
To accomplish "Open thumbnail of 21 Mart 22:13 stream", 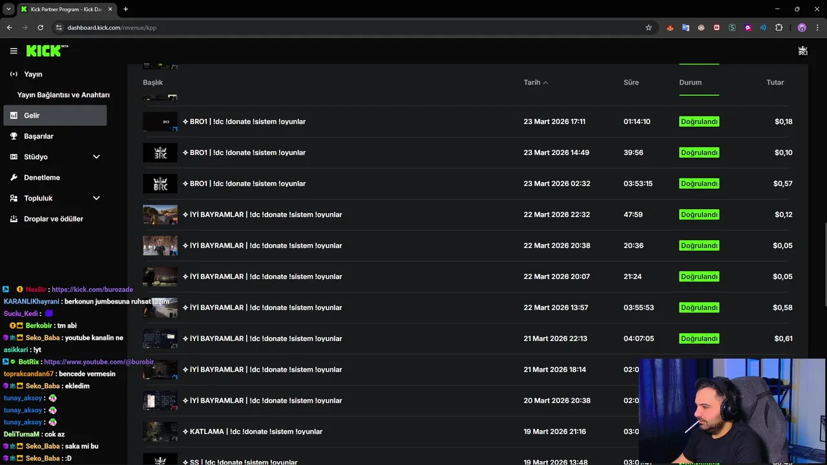I will (160, 338).
